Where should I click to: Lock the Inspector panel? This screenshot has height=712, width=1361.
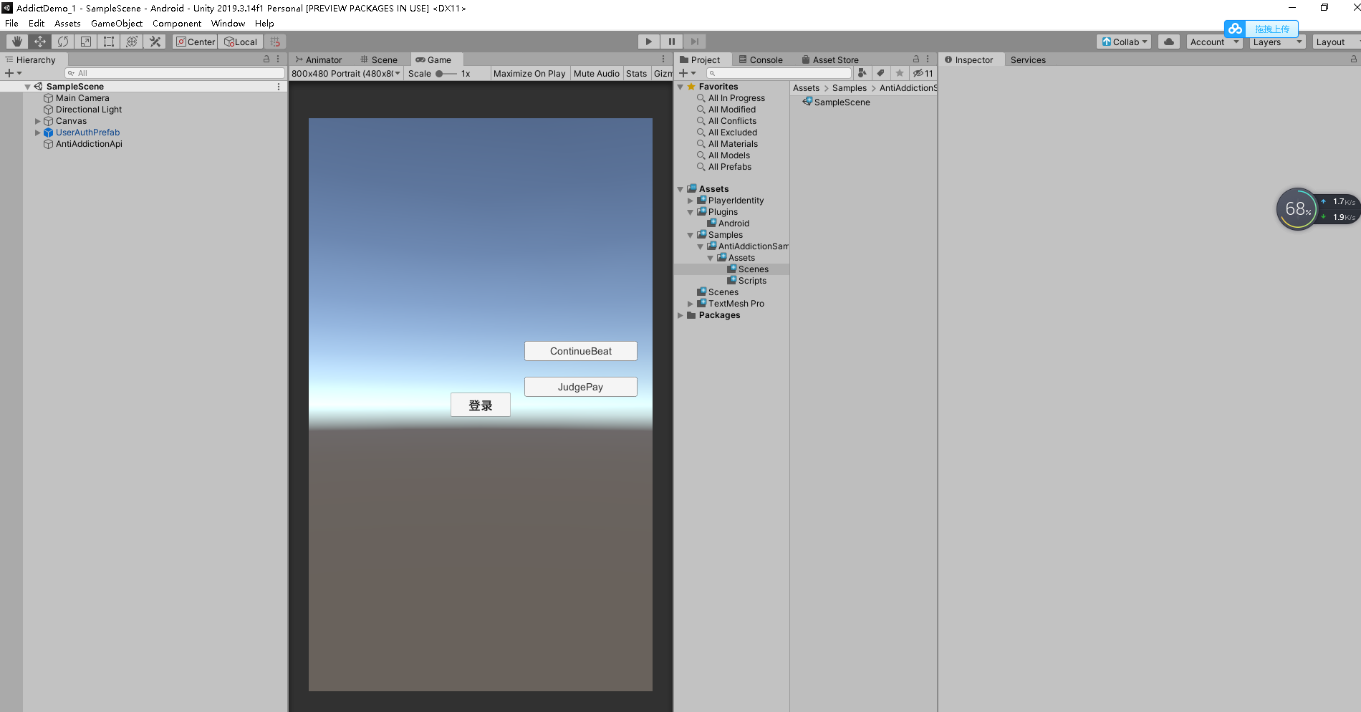click(1353, 59)
